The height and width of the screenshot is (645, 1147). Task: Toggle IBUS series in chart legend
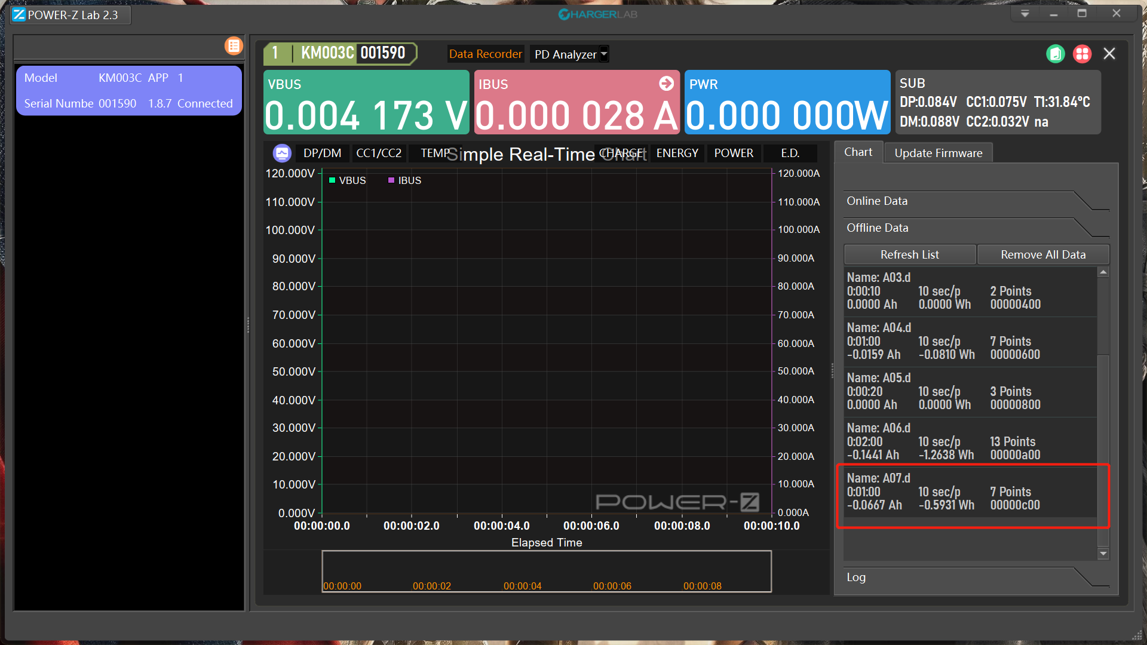coord(404,180)
